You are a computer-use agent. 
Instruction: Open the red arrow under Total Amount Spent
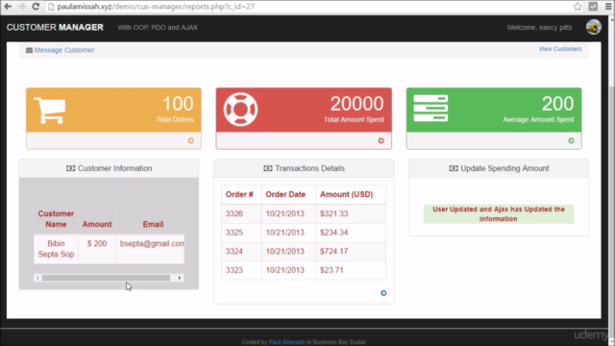pyautogui.click(x=381, y=140)
